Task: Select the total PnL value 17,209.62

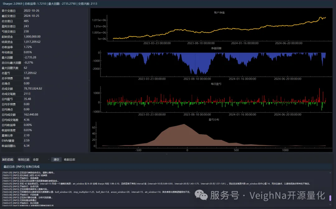Action: click(30, 73)
